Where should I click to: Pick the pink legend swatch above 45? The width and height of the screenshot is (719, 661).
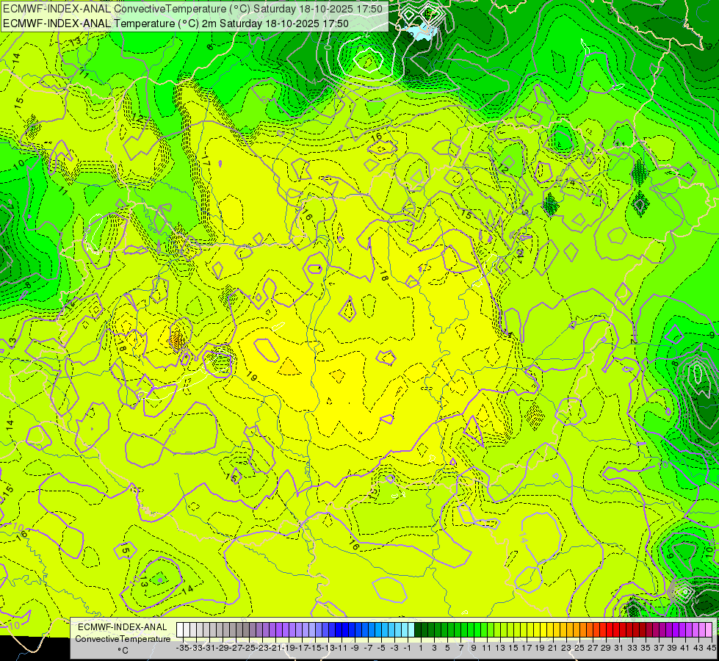coord(709,629)
